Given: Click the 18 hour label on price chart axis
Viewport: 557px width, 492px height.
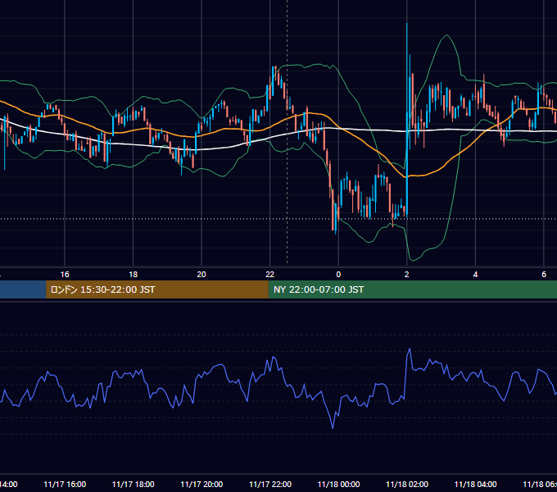Looking at the screenshot, I should point(134,275).
